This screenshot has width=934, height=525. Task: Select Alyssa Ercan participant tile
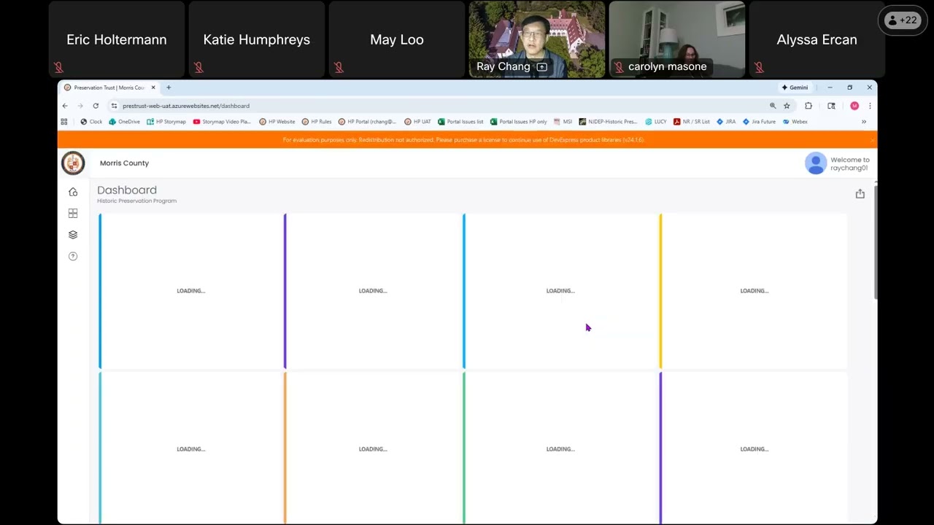tap(817, 39)
